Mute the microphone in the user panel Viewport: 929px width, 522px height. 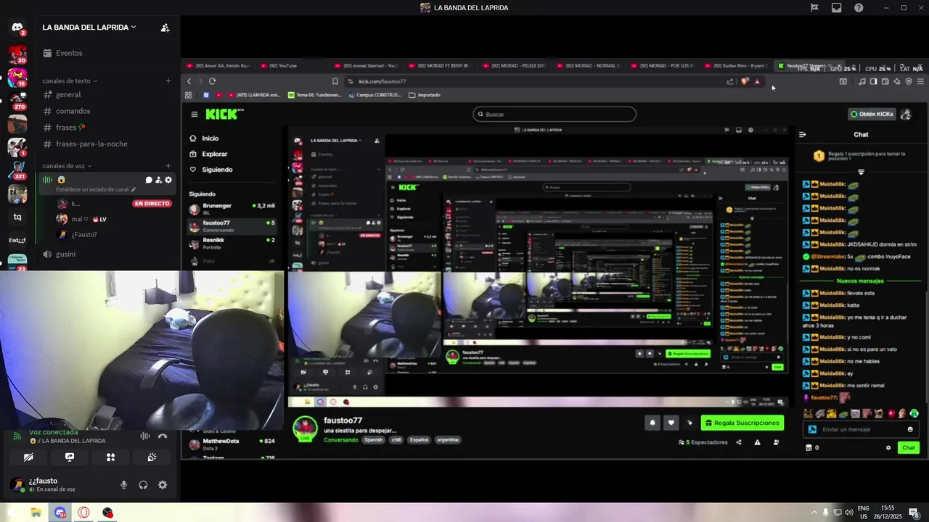tap(124, 485)
